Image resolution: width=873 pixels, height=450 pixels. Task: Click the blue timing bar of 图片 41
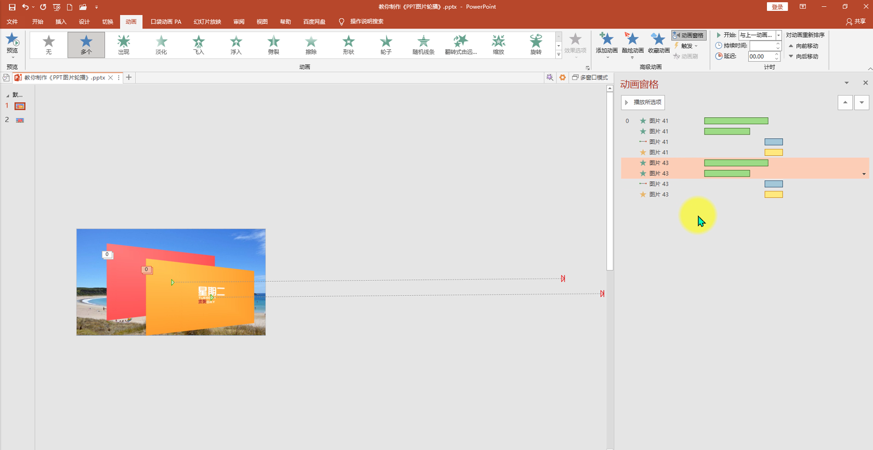774,142
